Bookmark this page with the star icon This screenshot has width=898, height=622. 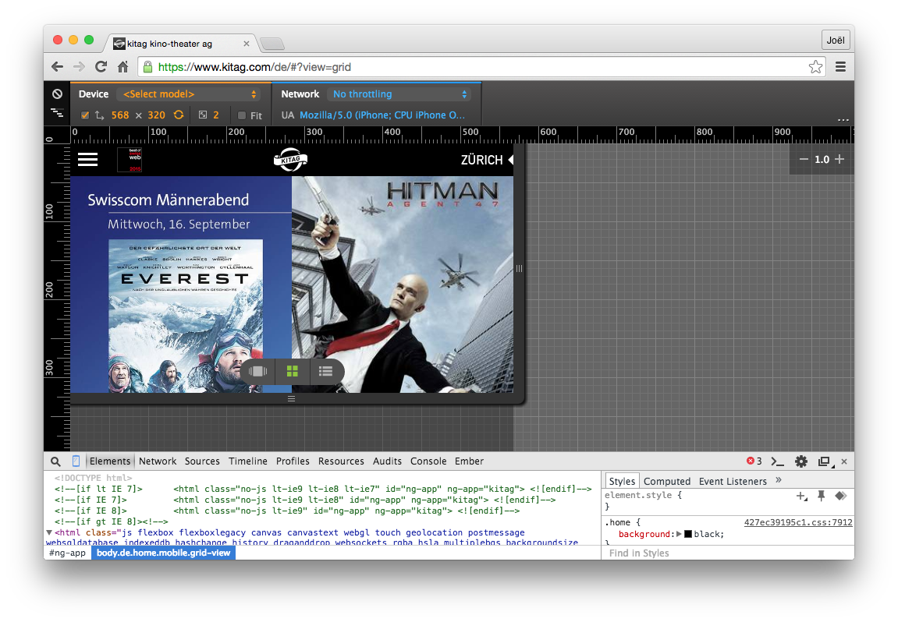pos(815,67)
